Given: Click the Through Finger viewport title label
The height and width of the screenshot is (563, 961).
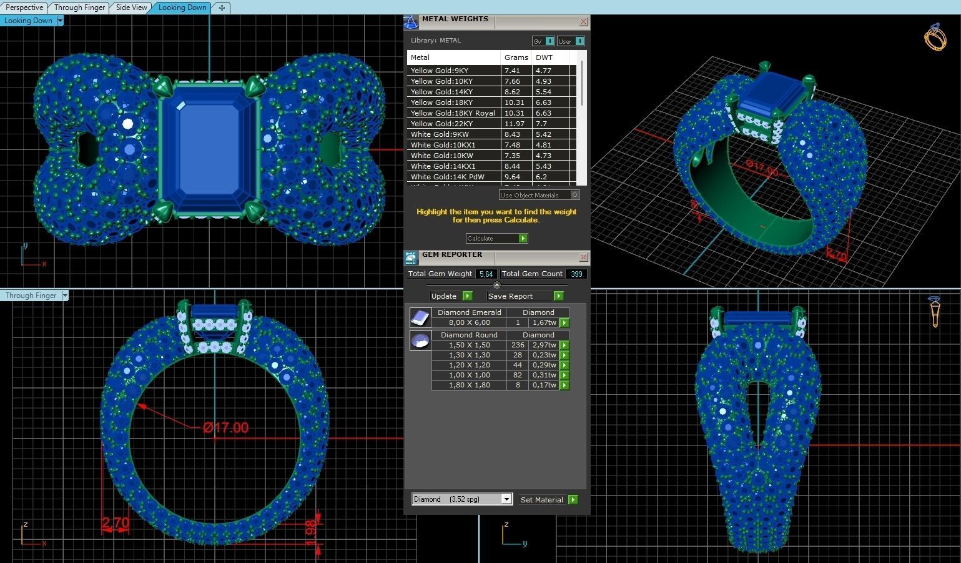Looking at the screenshot, I should (x=31, y=296).
